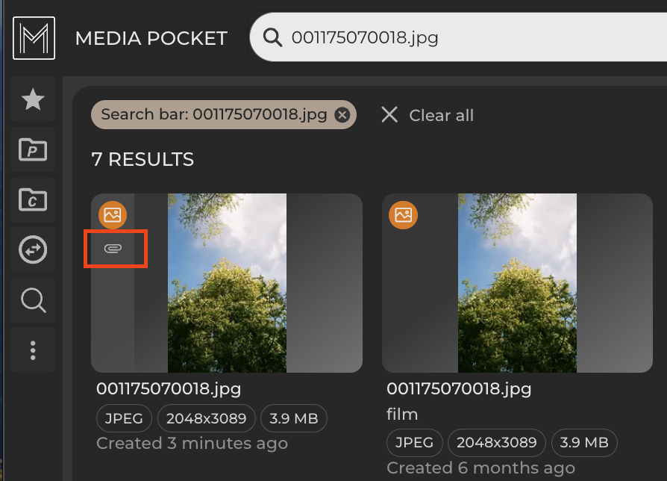Click the paperclip attachment icon on the first result
The image size is (667, 481).
pyautogui.click(x=115, y=248)
